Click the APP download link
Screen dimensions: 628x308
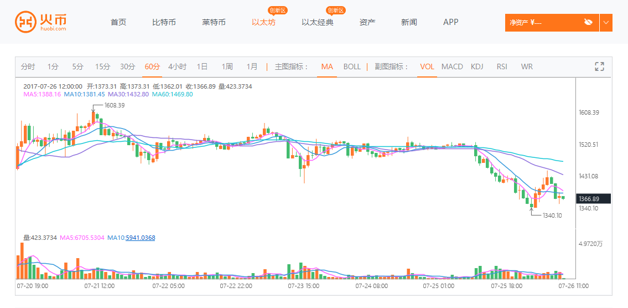point(451,22)
